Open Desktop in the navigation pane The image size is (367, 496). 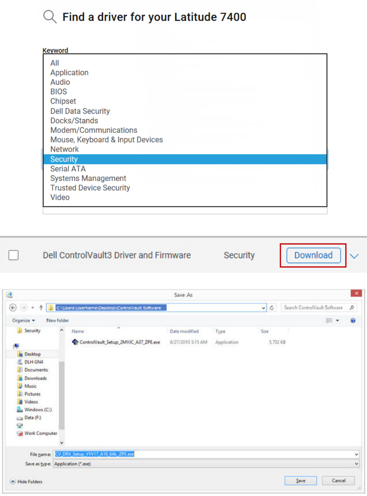pos(29,354)
